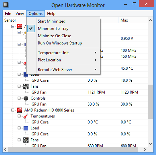Click the Remote Web Server submenu arrow
This screenshot has width=156, height=155.
[x=96, y=70]
